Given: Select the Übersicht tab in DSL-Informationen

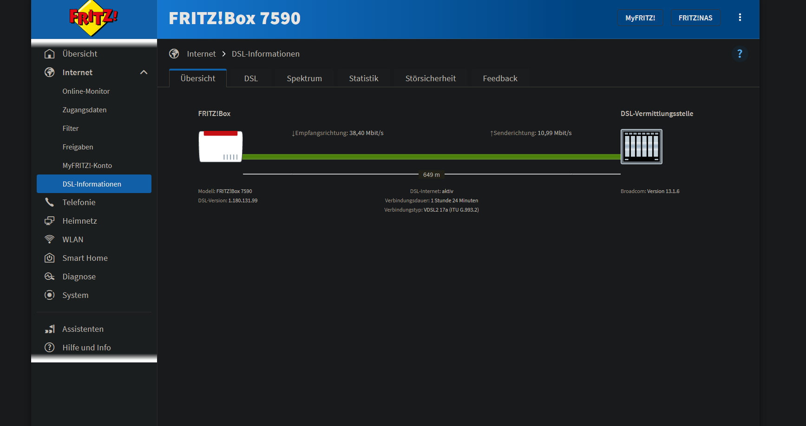Looking at the screenshot, I should (x=198, y=78).
